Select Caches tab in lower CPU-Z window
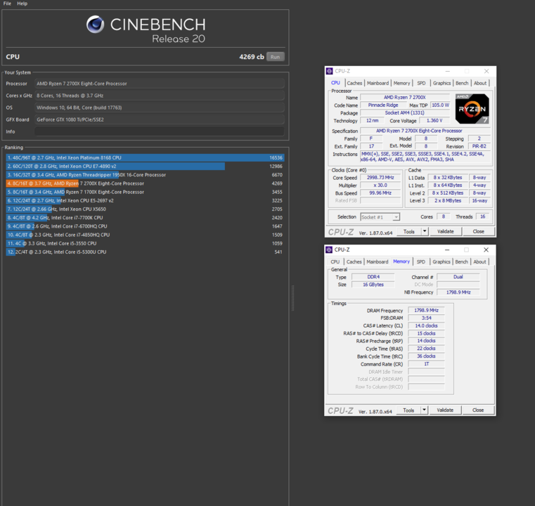The width and height of the screenshot is (535, 506). click(354, 262)
